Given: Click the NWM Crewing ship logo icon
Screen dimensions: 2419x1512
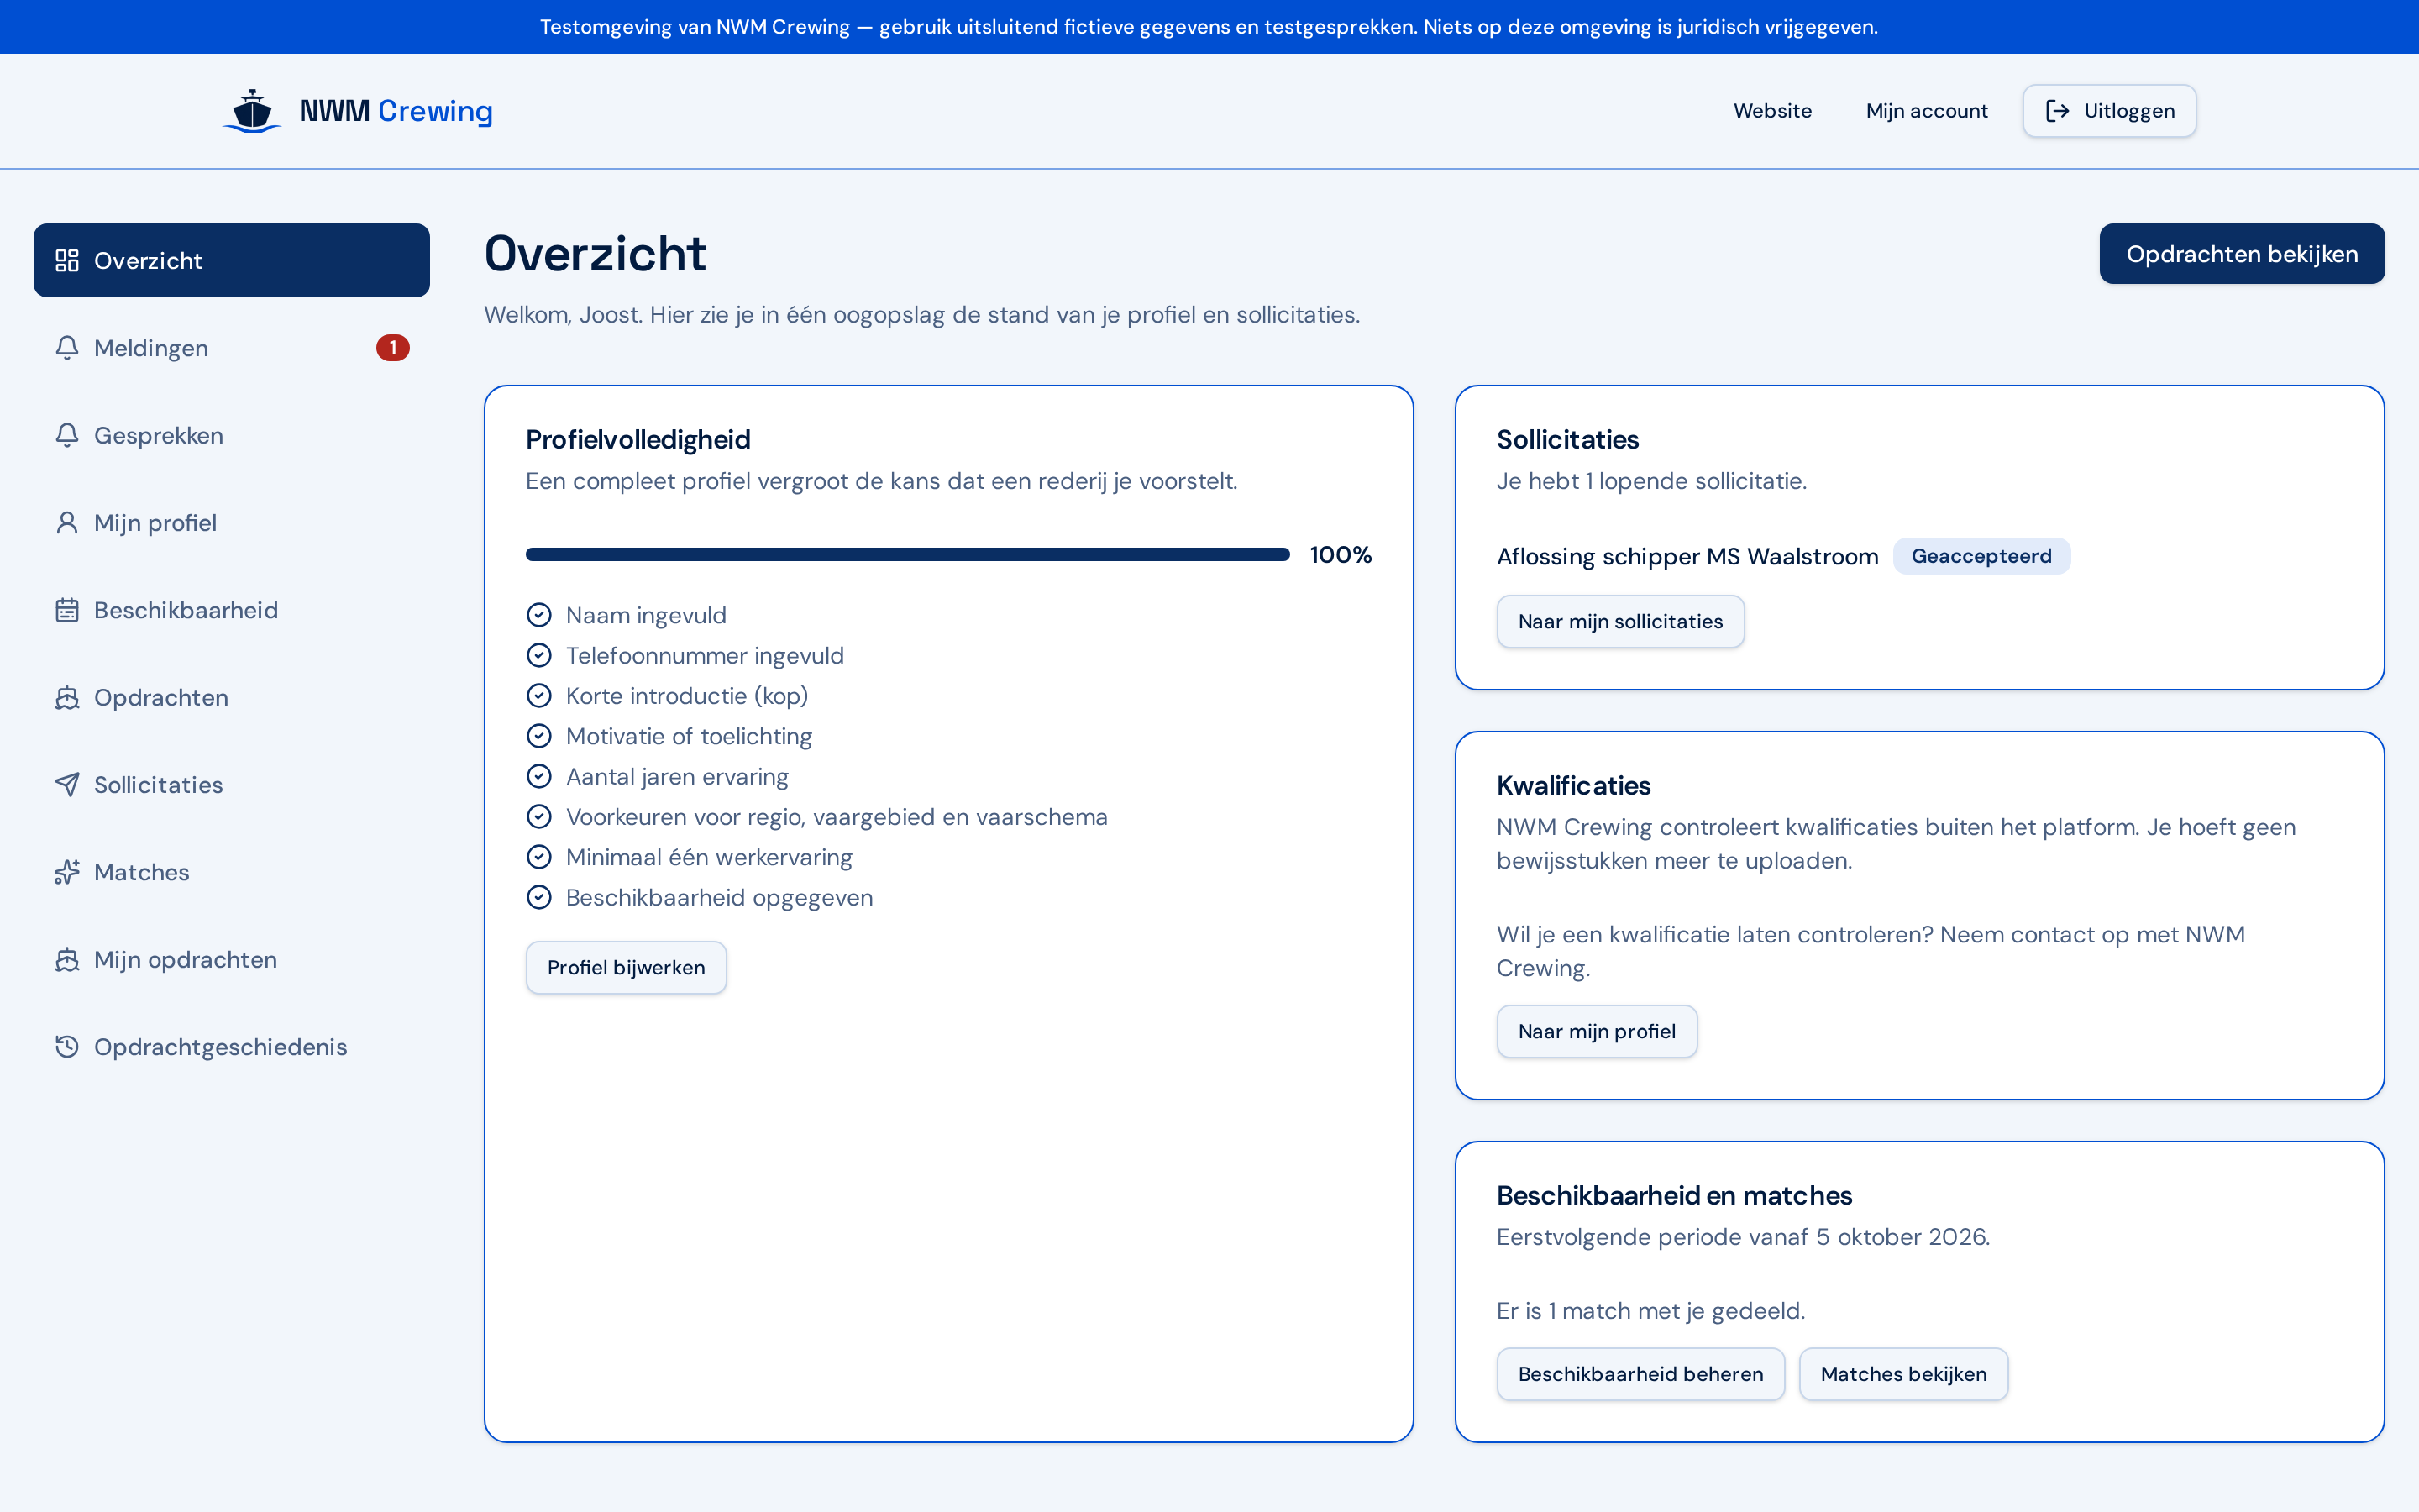Looking at the screenshot, I should [252, 111].
